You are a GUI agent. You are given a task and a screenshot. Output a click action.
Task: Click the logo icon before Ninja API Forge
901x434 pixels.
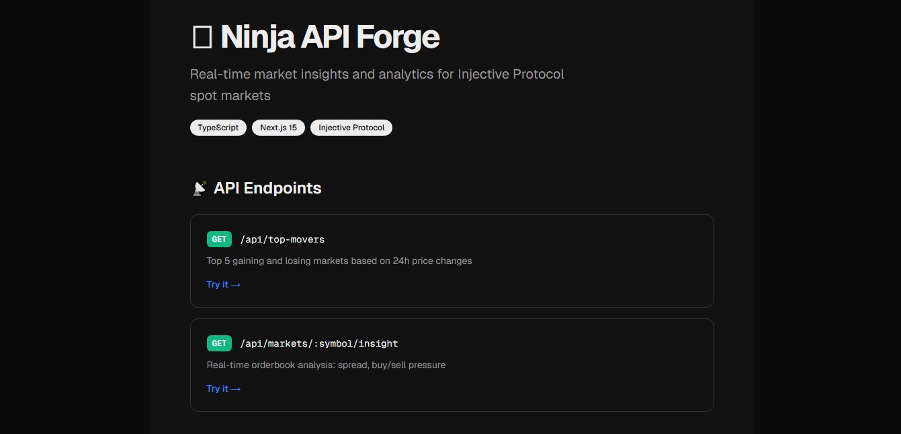pyautogui.click(x=202, y=38)
